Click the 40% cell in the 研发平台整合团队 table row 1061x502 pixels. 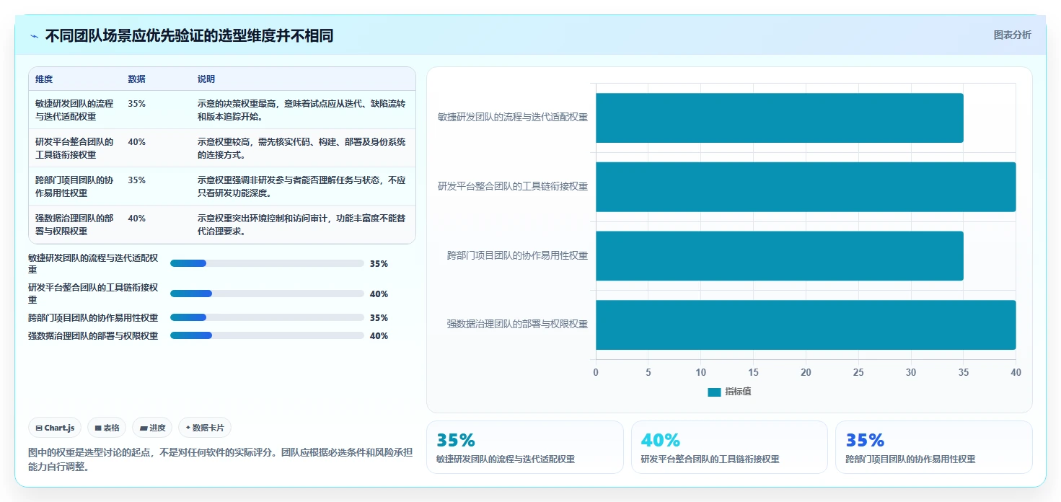tap(136, 142)
